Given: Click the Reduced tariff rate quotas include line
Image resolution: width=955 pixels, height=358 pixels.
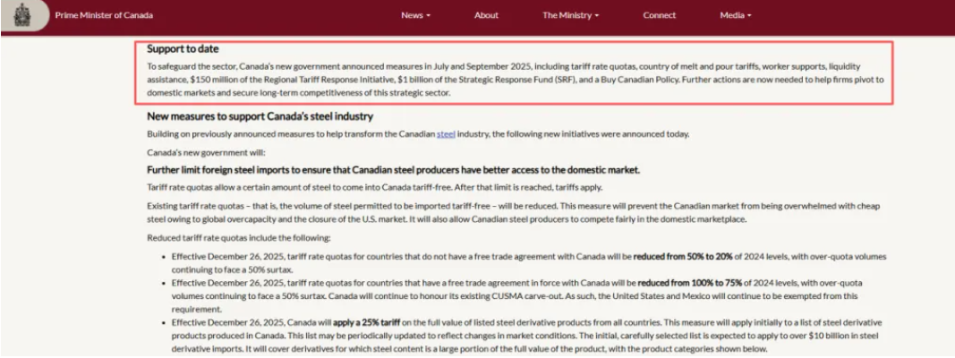Looking at the screenshot, I should pyautogui.click(x=239, y=237).
